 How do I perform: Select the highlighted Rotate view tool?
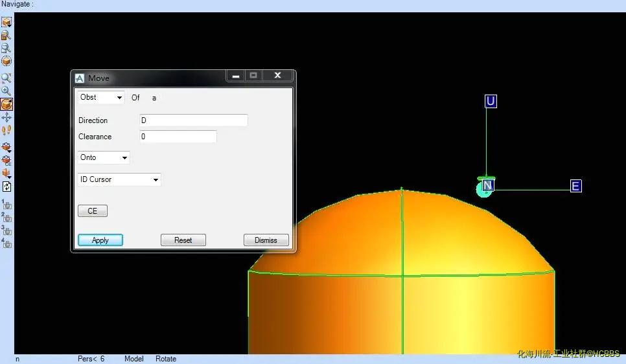tap(6, 104)
